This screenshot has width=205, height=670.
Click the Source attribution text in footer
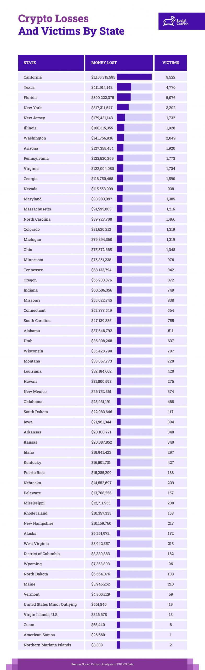[102, 664]
